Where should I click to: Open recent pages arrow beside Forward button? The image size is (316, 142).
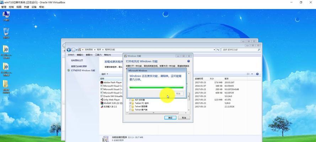point(77,50)
